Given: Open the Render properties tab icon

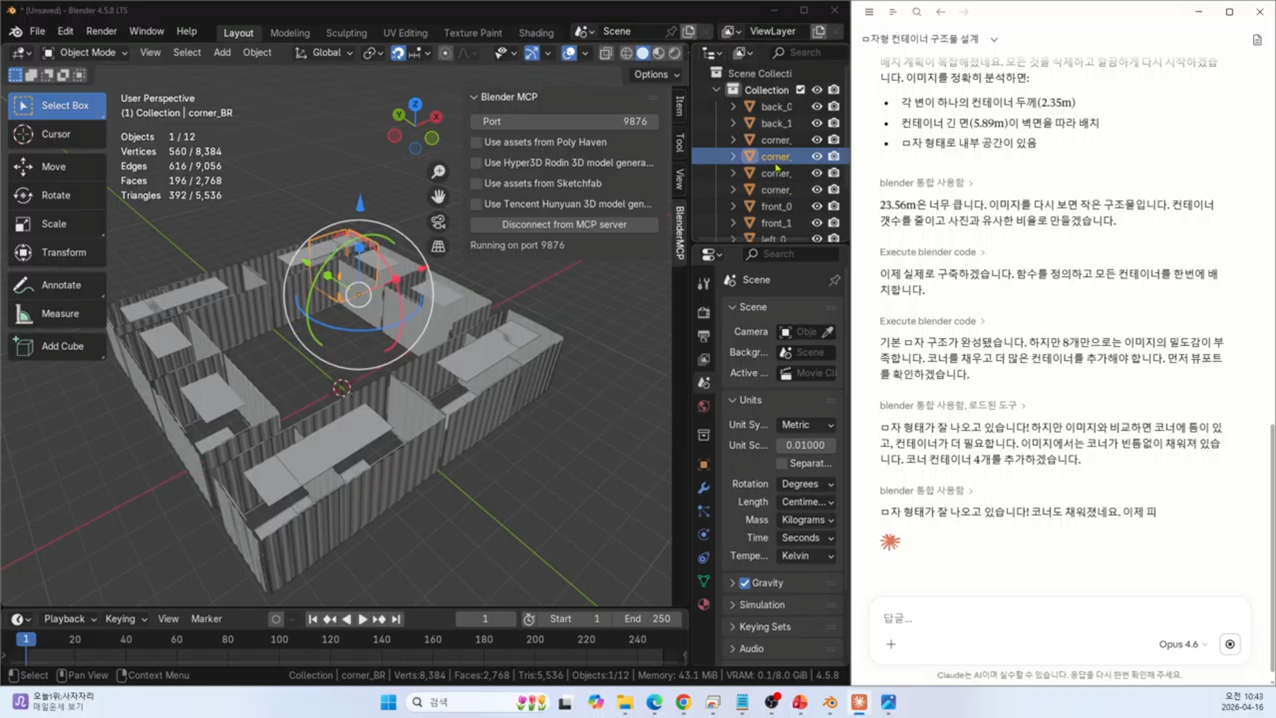Looking at the screenshot, I should pyautogui.click(x=704, y=312).
